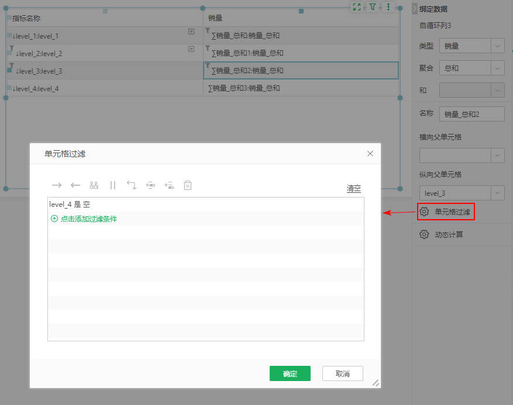Click the dialog resize grip corner

pyautogui.click(x=376, y=383)
